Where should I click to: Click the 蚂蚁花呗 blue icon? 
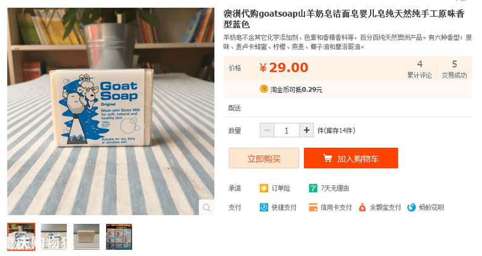(x=412, y=207)
